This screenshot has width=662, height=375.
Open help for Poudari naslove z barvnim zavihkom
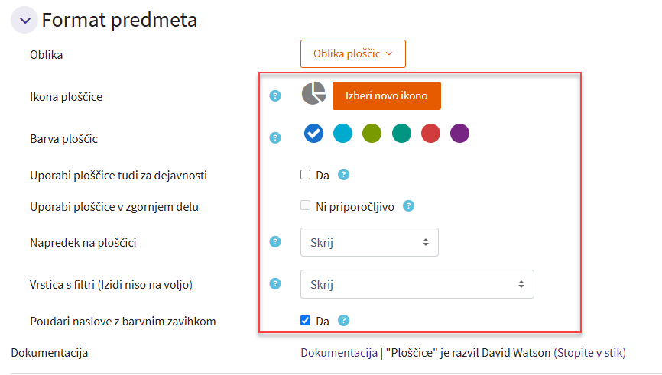pos(343,320)
